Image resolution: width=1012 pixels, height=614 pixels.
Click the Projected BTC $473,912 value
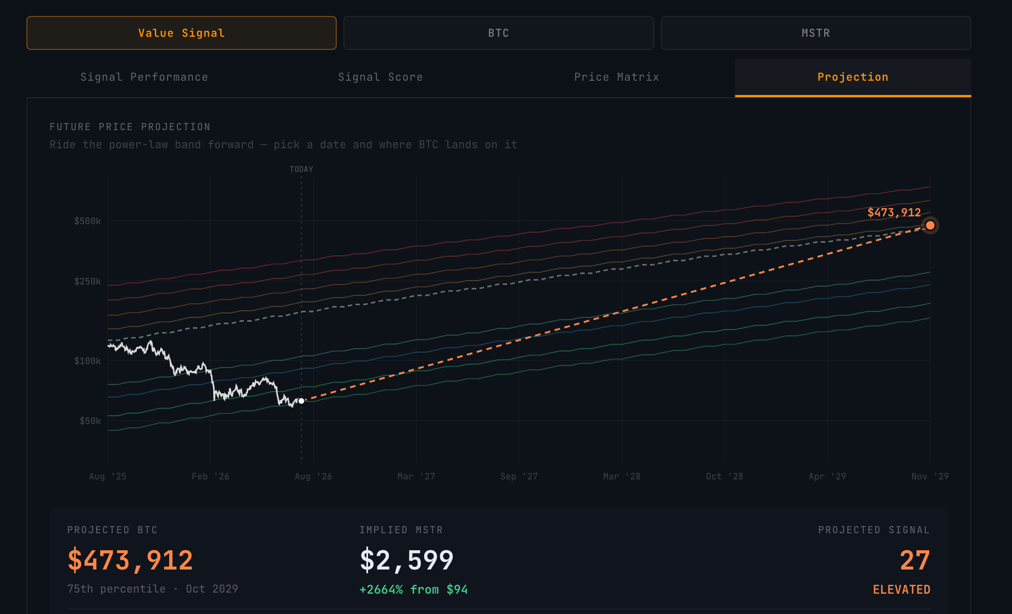coord(130,561)
